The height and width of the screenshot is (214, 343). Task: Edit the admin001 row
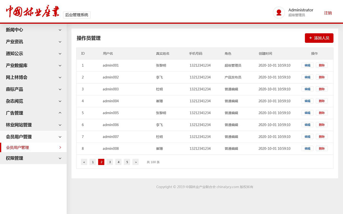tap(307, 65)
